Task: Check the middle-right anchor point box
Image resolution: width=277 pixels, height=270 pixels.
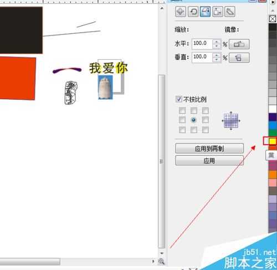Action: (206, 120)
